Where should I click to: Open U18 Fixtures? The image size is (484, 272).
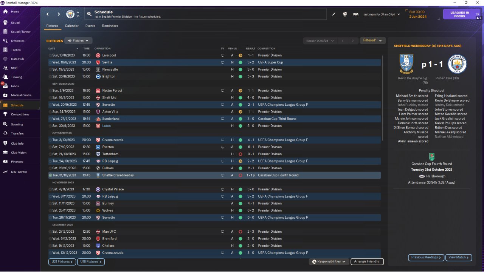coord(91,261)
